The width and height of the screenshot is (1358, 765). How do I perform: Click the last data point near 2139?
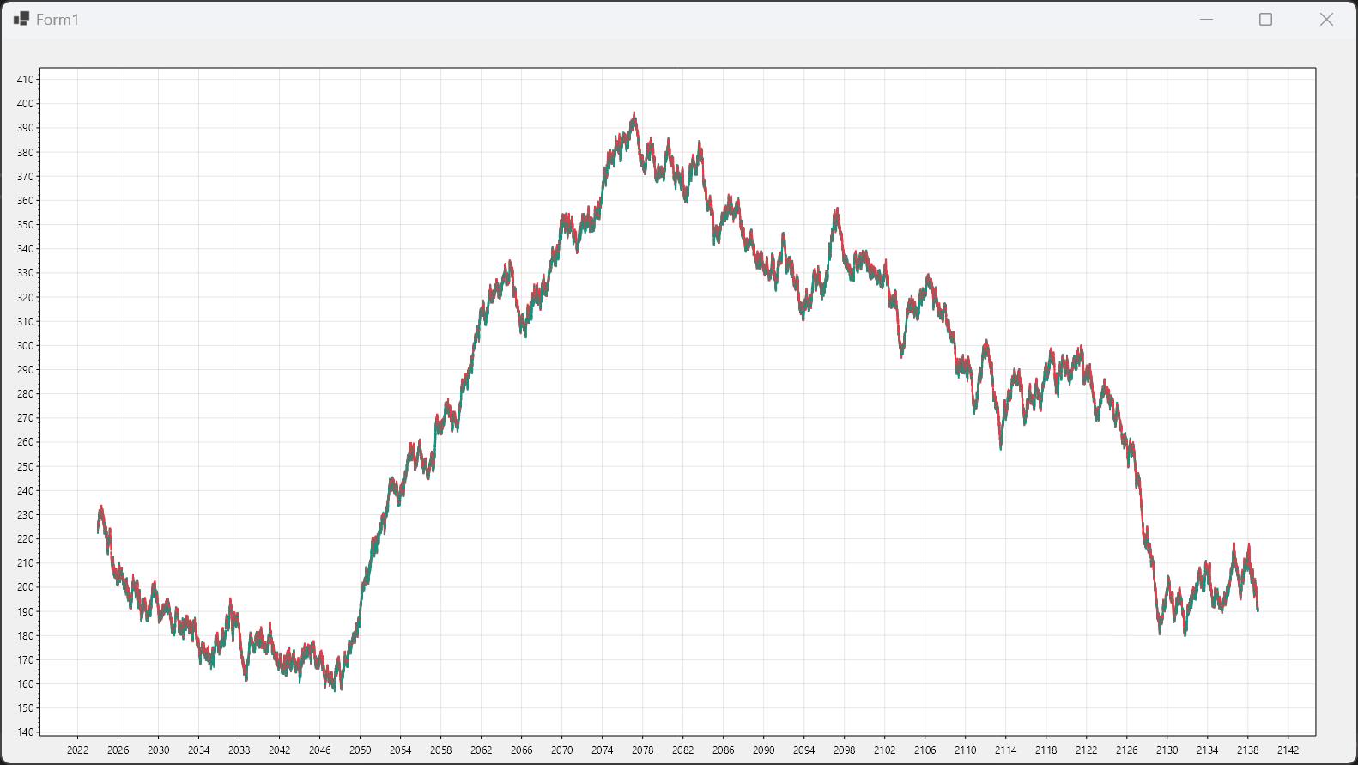pos(1258,610)
